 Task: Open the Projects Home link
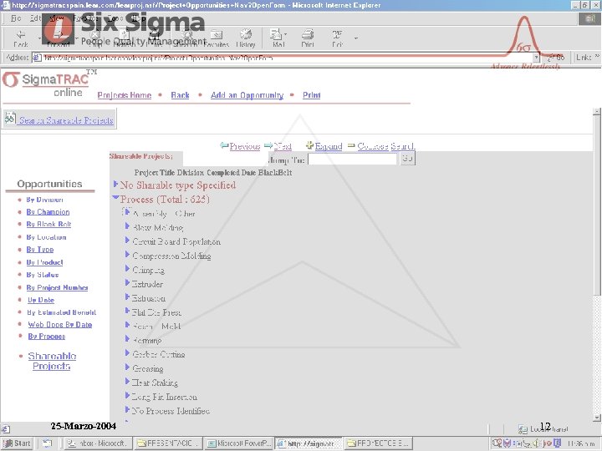coord(125,95)
